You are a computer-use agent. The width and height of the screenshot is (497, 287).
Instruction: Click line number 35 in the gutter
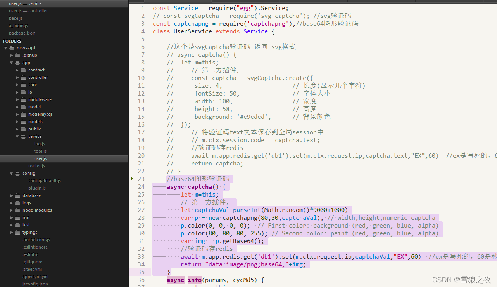[x=141, y=272]
